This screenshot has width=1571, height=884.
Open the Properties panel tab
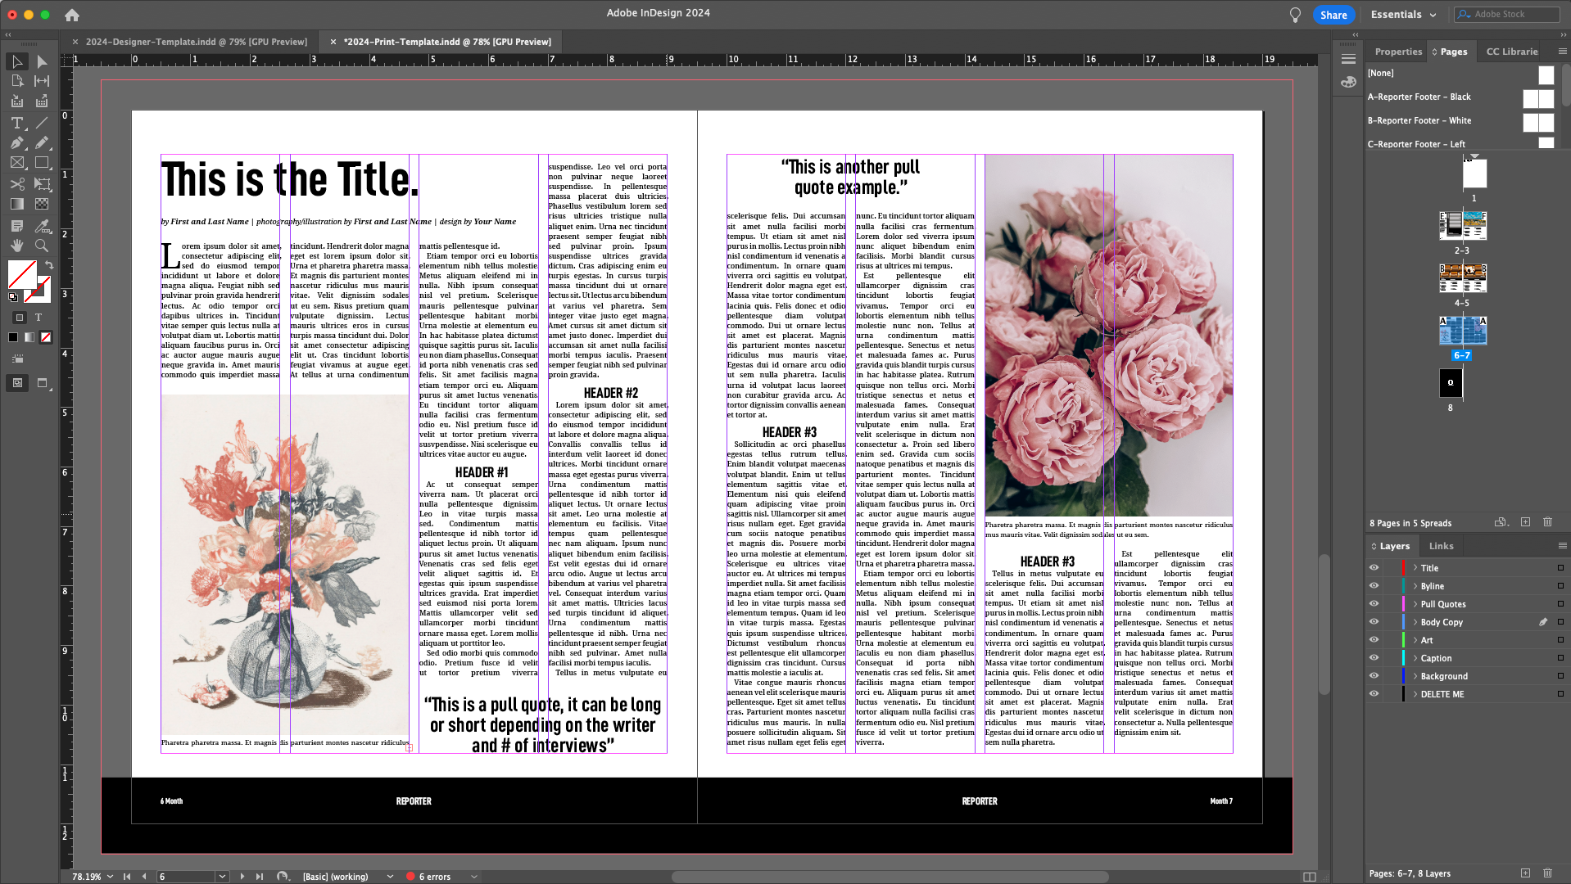[1397, 52]
